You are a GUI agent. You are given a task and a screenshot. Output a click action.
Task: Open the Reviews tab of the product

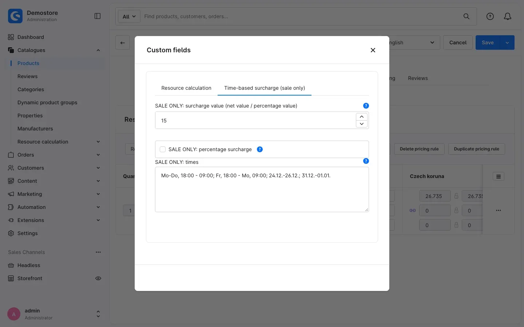click(418, 78)
